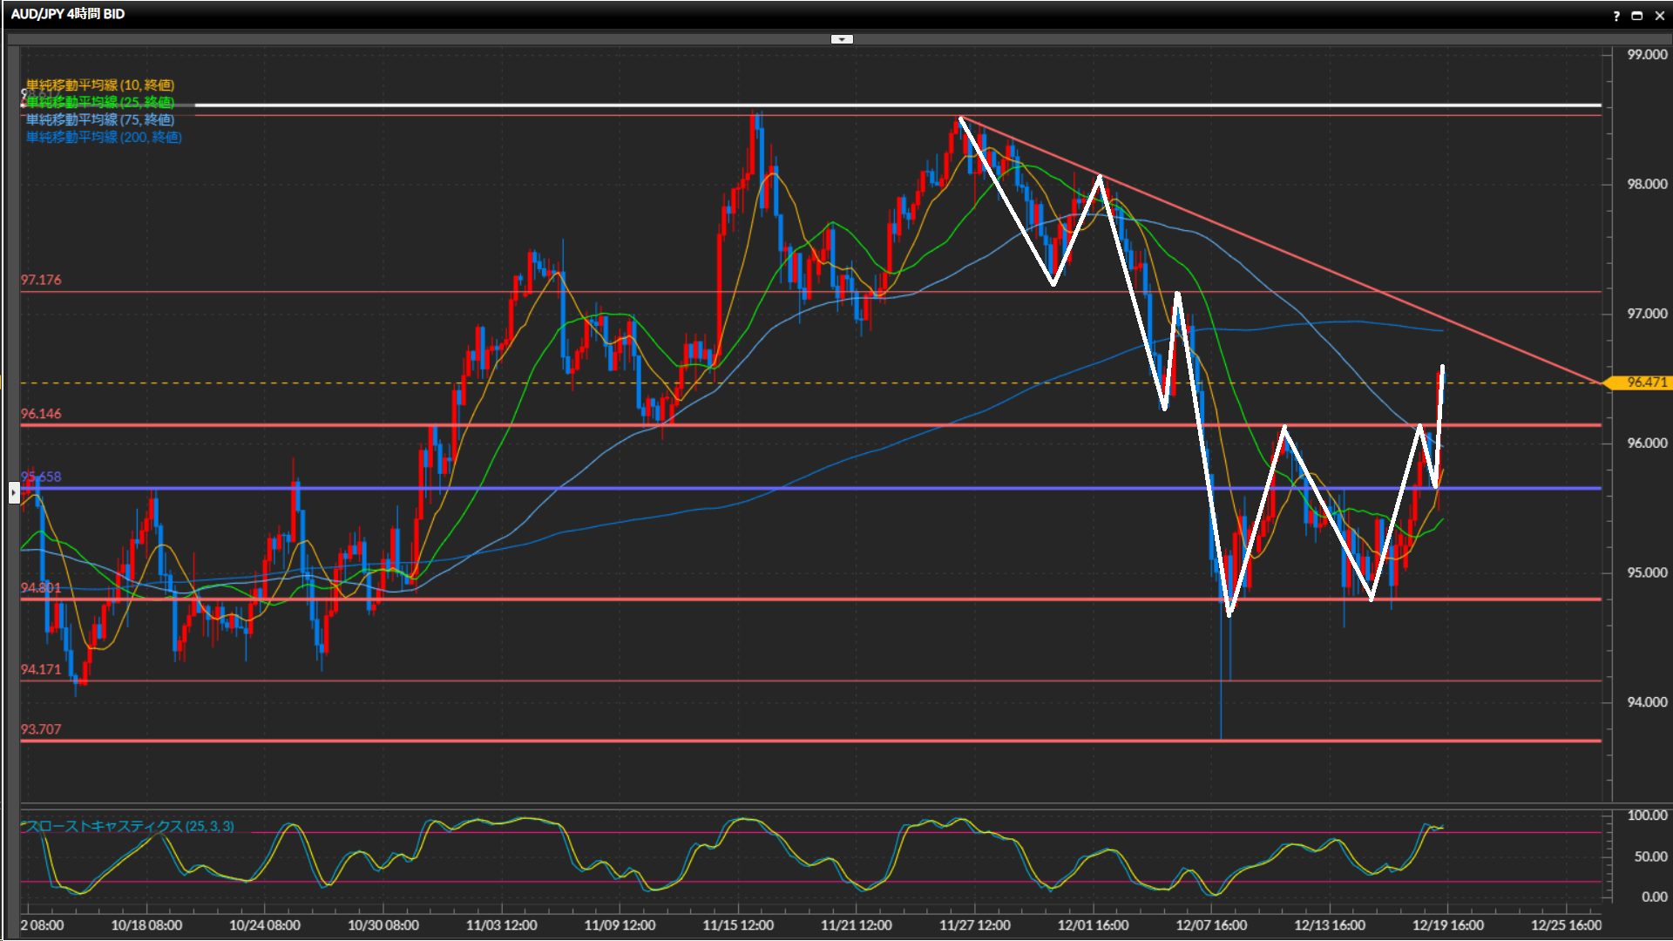Close the AUD/JPY chart window
The image size is (1673, 941).
pyautogui.click(x=1659, y=16)
